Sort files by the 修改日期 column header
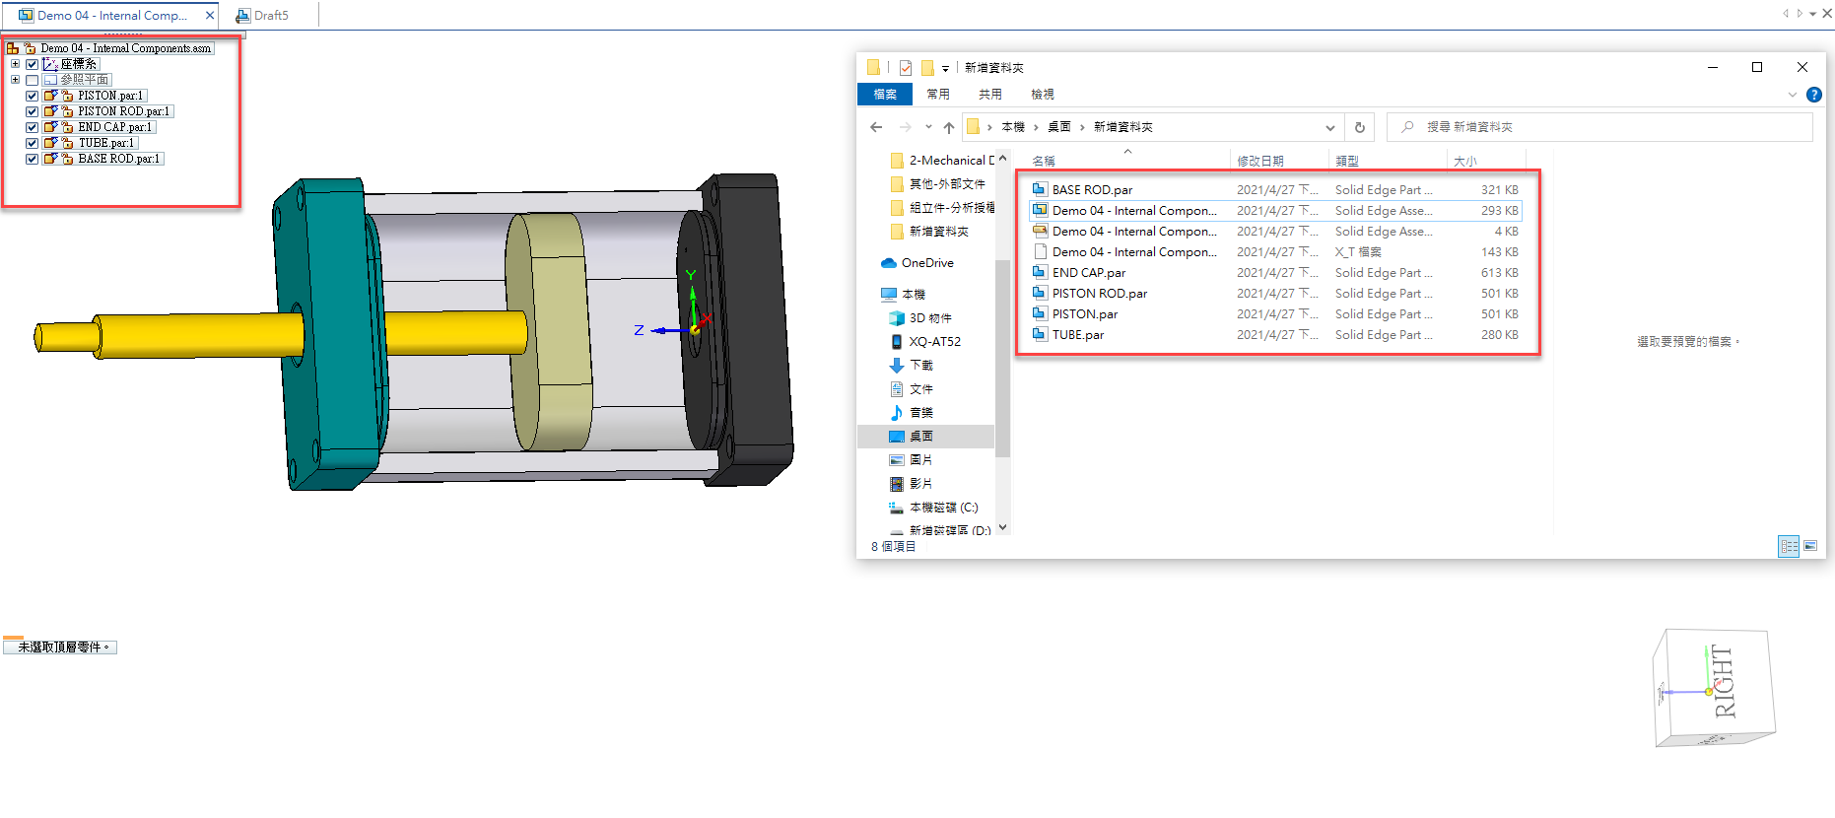Viewport: 1835px width, 818px height. pos(1260,161)
